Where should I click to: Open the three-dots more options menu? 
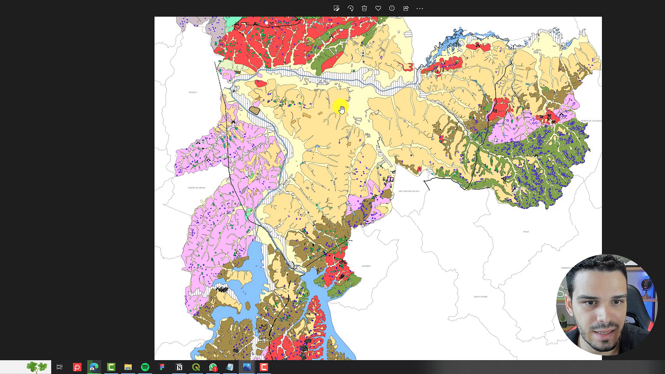coord(420,8)
